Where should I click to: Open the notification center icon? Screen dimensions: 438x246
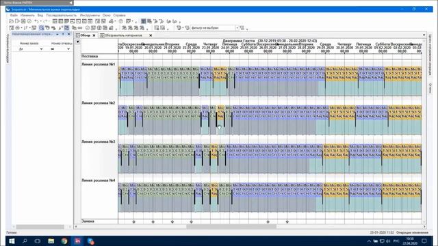click(424, 241)
